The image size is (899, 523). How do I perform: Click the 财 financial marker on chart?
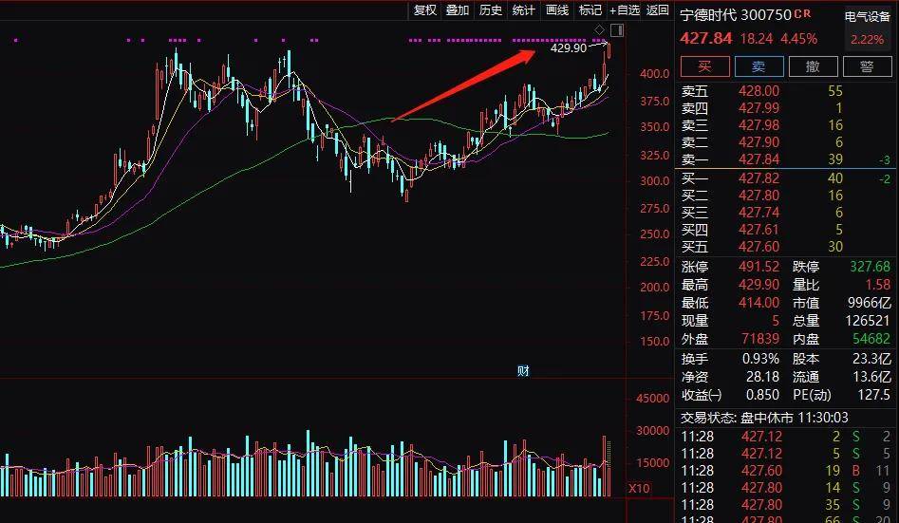point(523,370)
